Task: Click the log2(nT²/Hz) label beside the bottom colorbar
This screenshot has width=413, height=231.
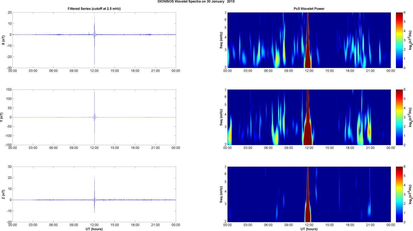Action: tap(411, 194)
